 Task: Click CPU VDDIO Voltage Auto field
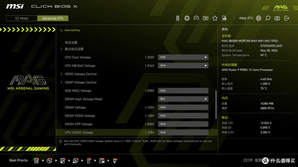183,132
